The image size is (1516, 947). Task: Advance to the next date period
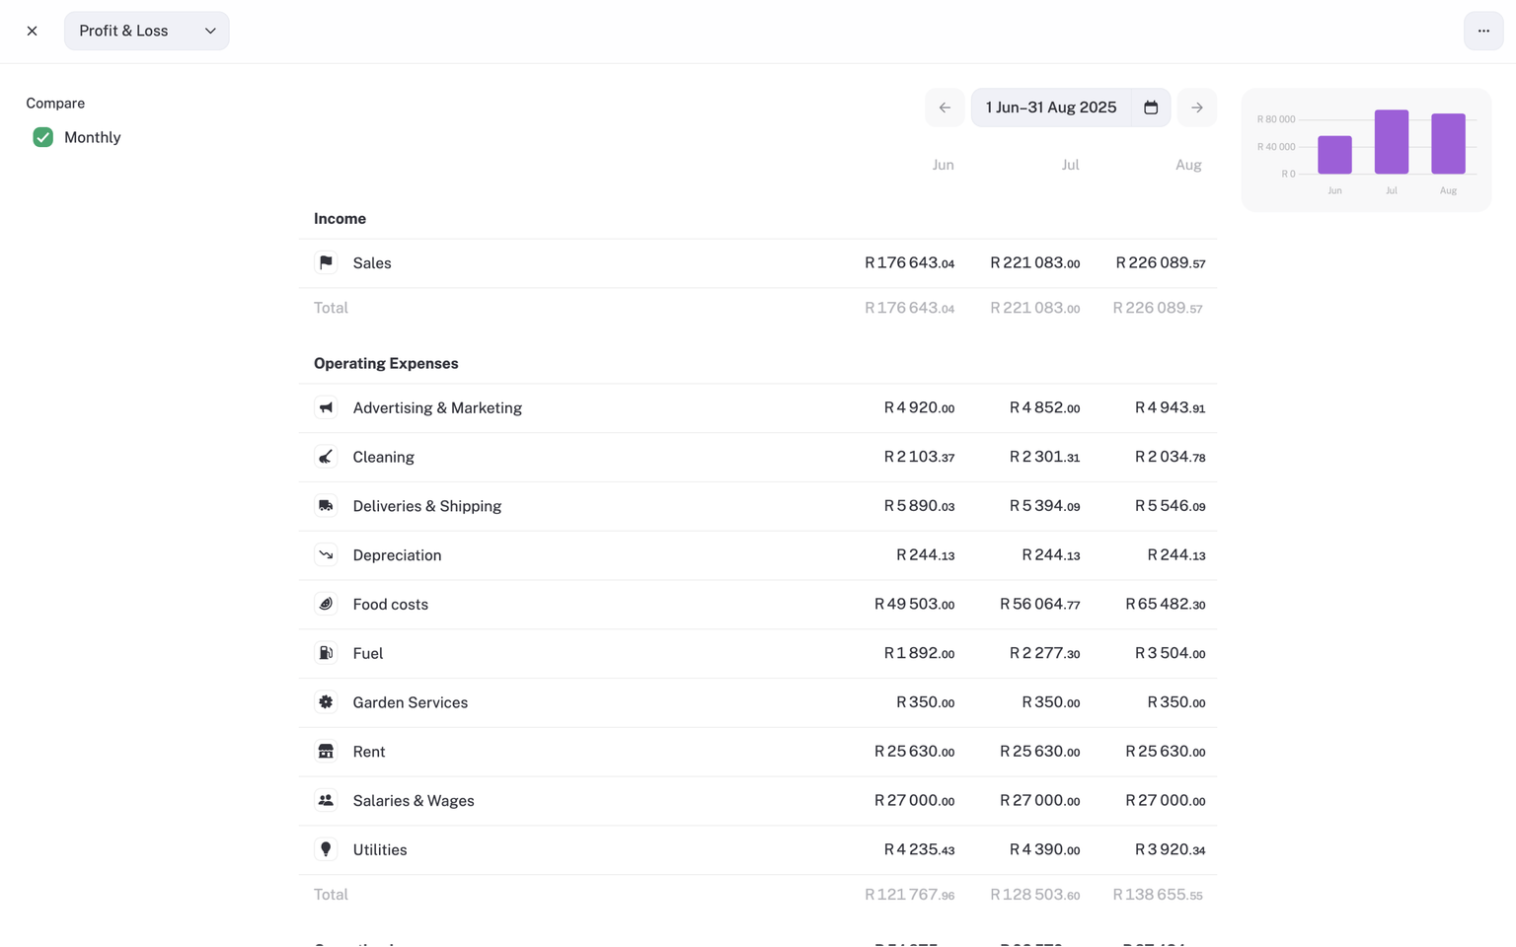click(1196, 108)
